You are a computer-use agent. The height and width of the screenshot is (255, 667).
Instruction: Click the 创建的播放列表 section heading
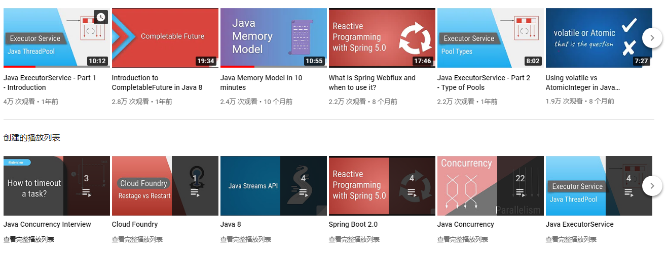coord(32,137)
